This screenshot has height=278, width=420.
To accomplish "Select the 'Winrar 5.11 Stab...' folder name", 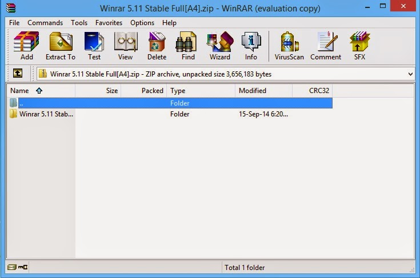I will [46, 114].
